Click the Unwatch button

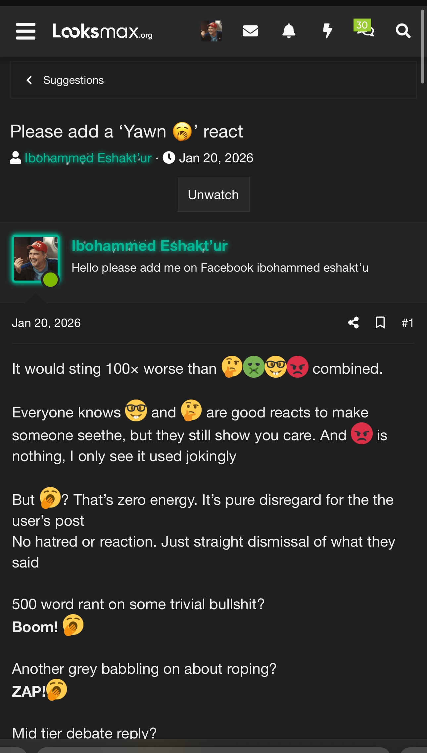click(213, 195)
